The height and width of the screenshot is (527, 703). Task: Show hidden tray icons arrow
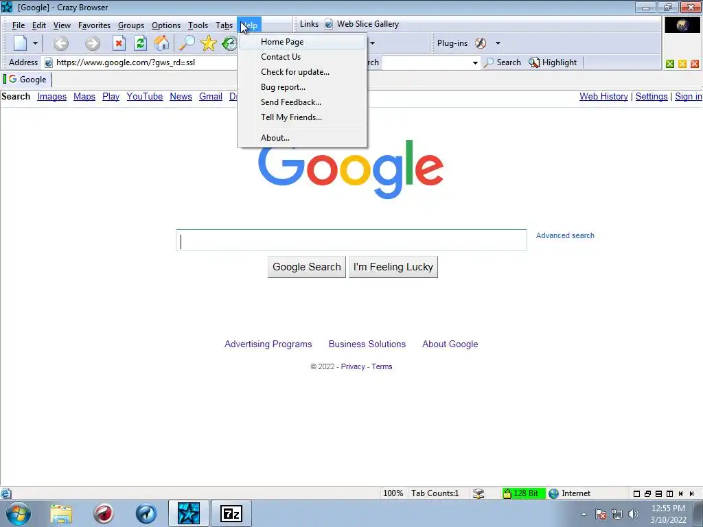coord(584,515)
